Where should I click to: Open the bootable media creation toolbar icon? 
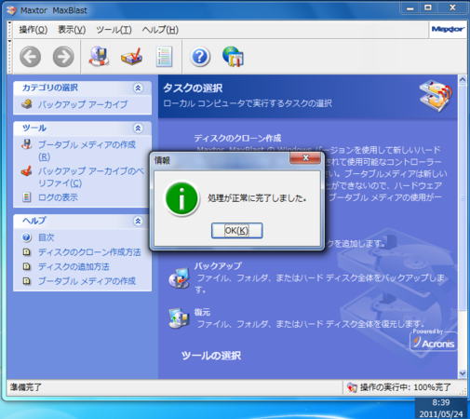pos(99,56)
